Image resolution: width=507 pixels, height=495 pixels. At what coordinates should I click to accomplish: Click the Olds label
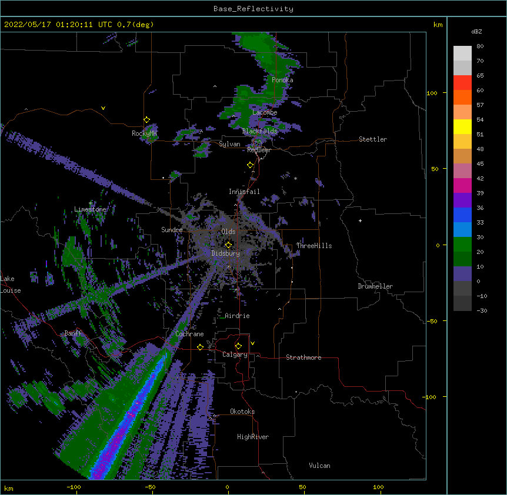[x=228, y=232]
